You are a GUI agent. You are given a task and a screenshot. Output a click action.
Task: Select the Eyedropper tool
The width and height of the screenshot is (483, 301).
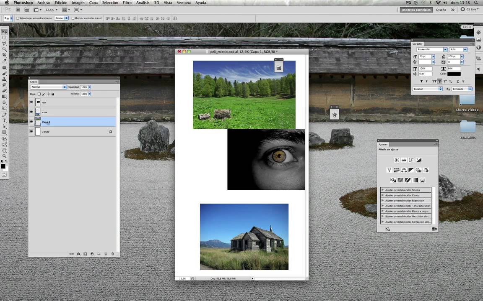[4, 60]
